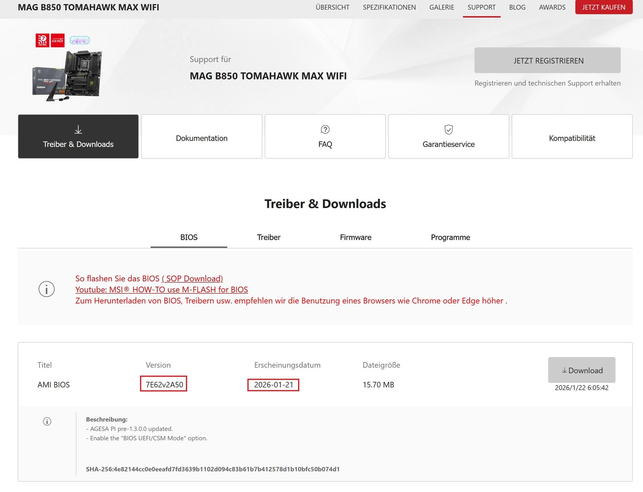
Task: Open the Programme tab
Action: (x=450, y=237)
